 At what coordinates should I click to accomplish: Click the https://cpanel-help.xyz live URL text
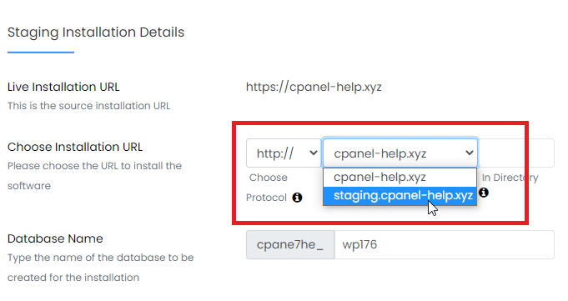(x=314, y=88)
